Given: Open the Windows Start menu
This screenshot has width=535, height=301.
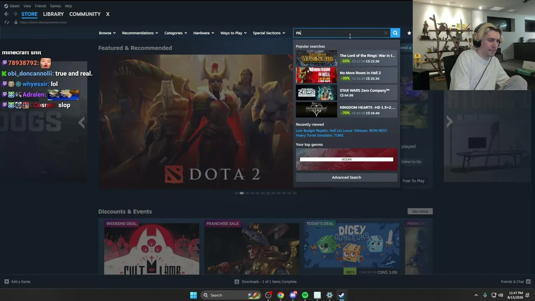Looking at the screenshot, I should click(194, 295).
